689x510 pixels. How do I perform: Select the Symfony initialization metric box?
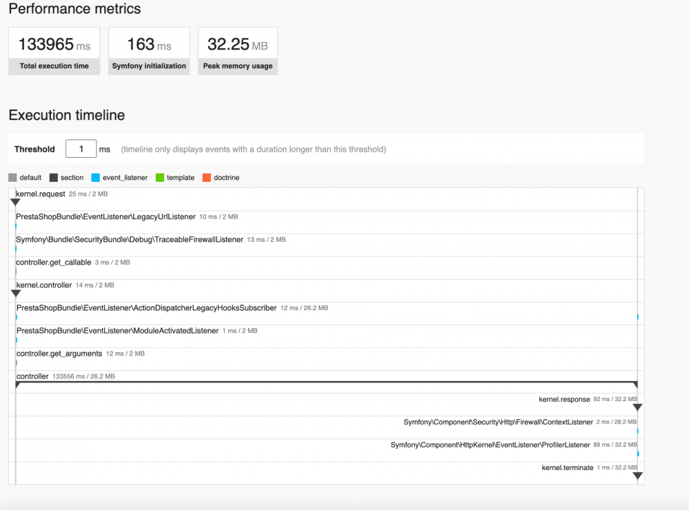tap(149, 51)
